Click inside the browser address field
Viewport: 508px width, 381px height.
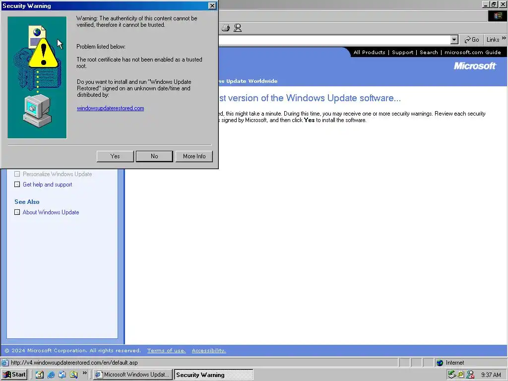334,40
